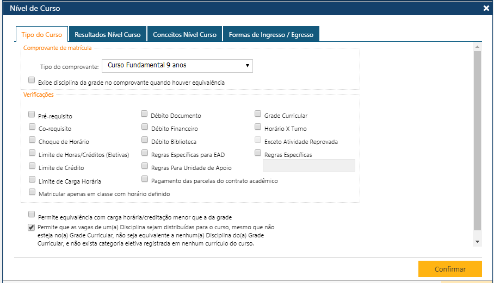Tick the Grade Curricular checkbox
Screen dimensions: 494x283
tap(258, 114)
